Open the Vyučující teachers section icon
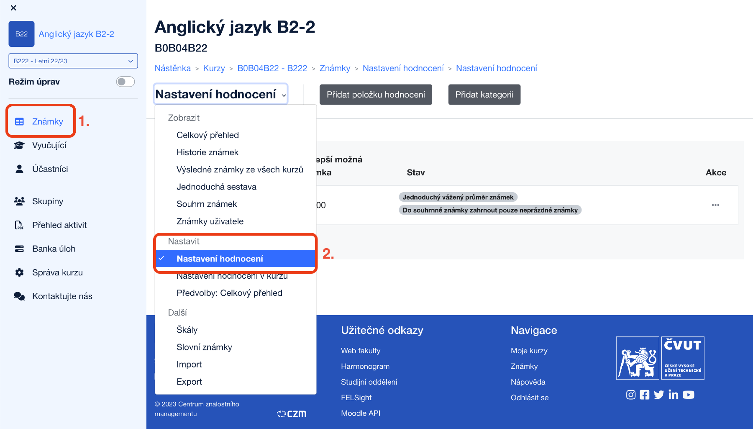This screenshot has width=753, height=429. click(x=20, y=145)
